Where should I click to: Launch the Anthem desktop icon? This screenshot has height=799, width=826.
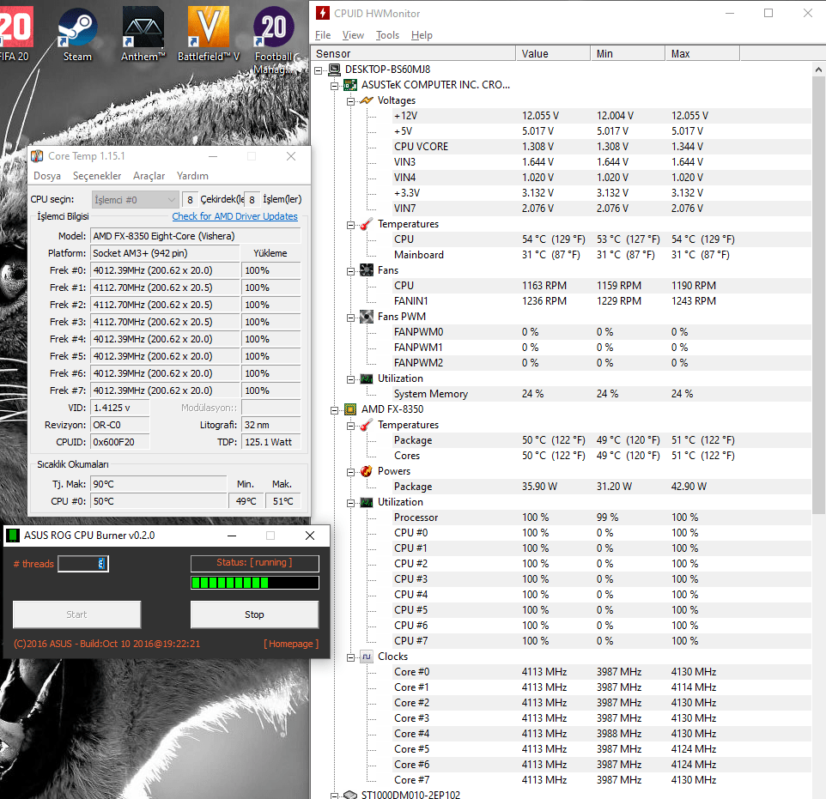pos(143,33)
